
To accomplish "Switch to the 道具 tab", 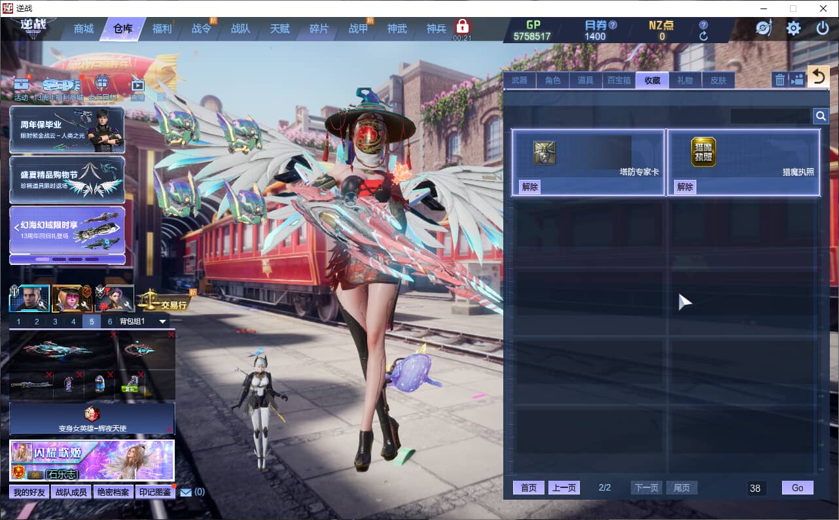I will (x=586, y=80).
